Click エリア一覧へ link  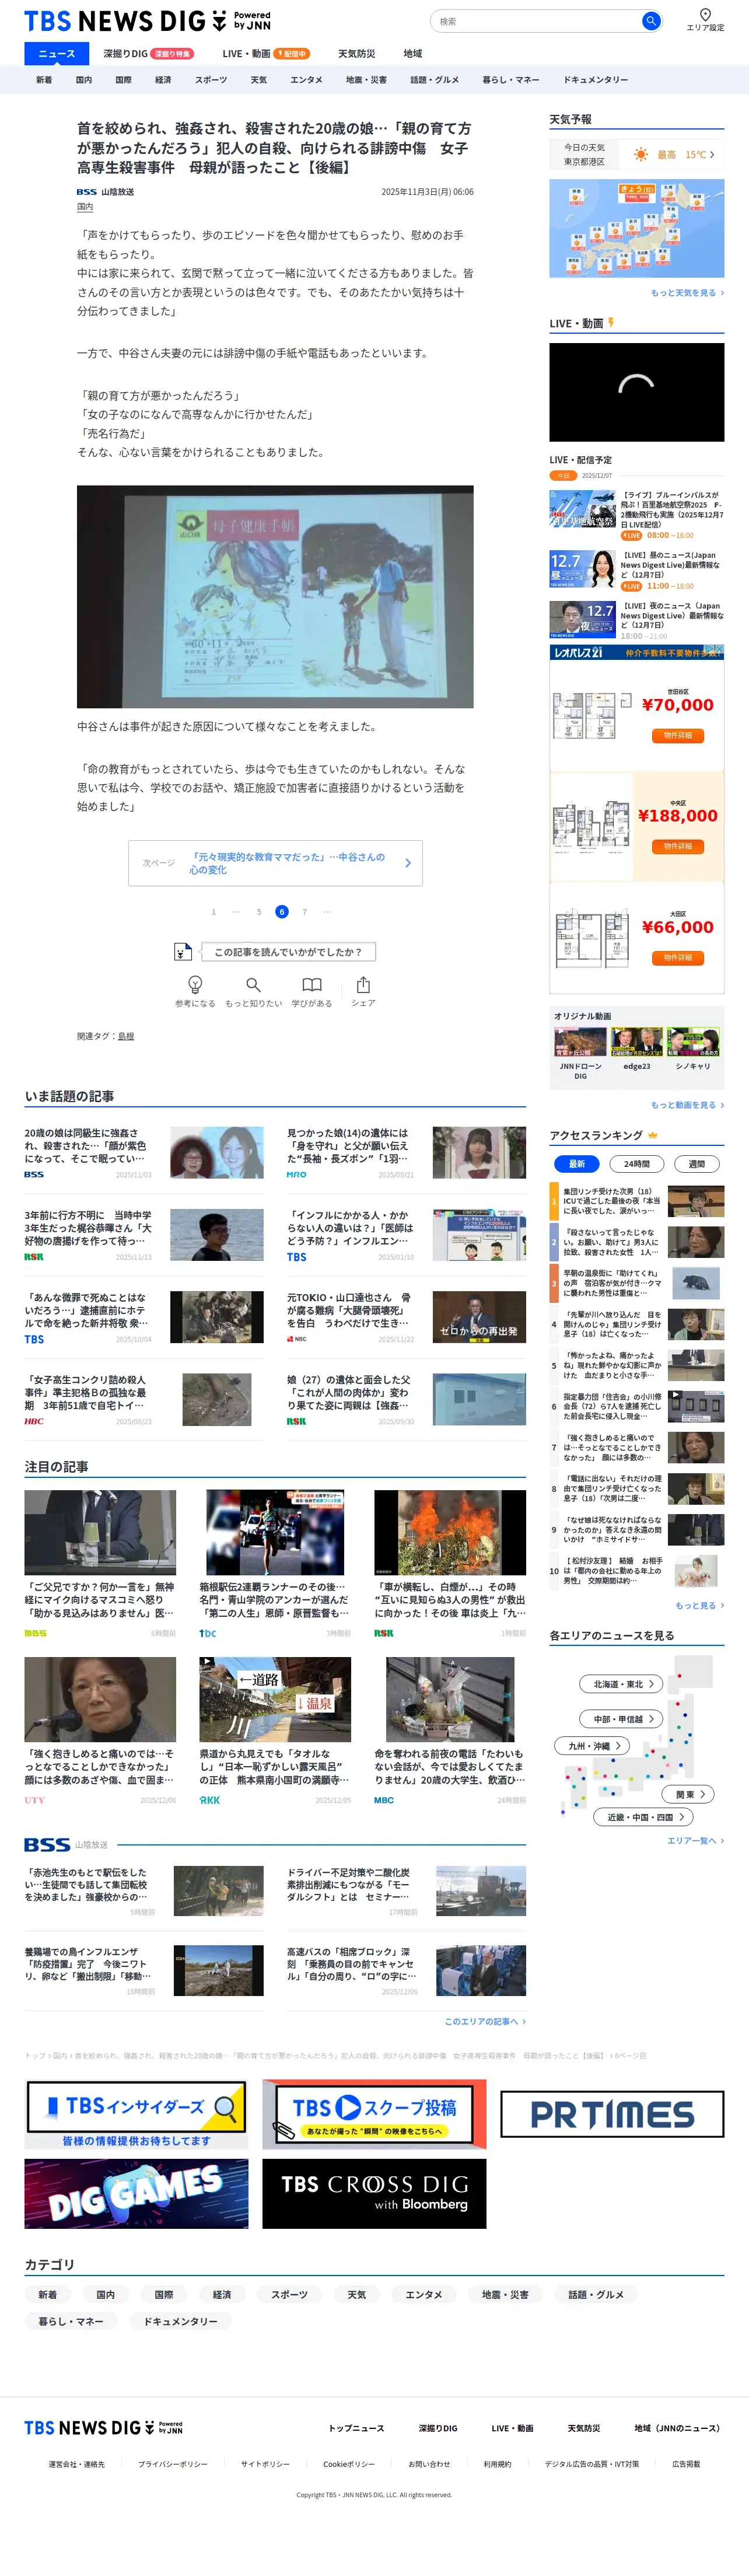pyautogui.click(x=695, y=1840)
